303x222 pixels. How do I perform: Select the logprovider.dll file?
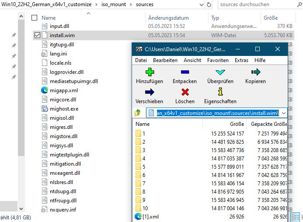tap(66, 72)
